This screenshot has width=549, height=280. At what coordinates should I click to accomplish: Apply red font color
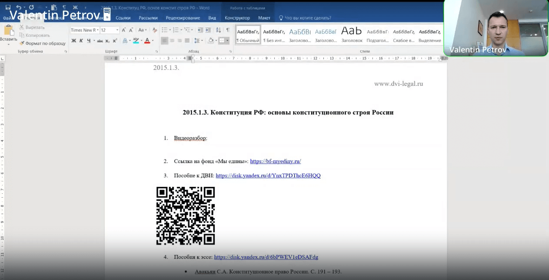[x=147, y=41]
